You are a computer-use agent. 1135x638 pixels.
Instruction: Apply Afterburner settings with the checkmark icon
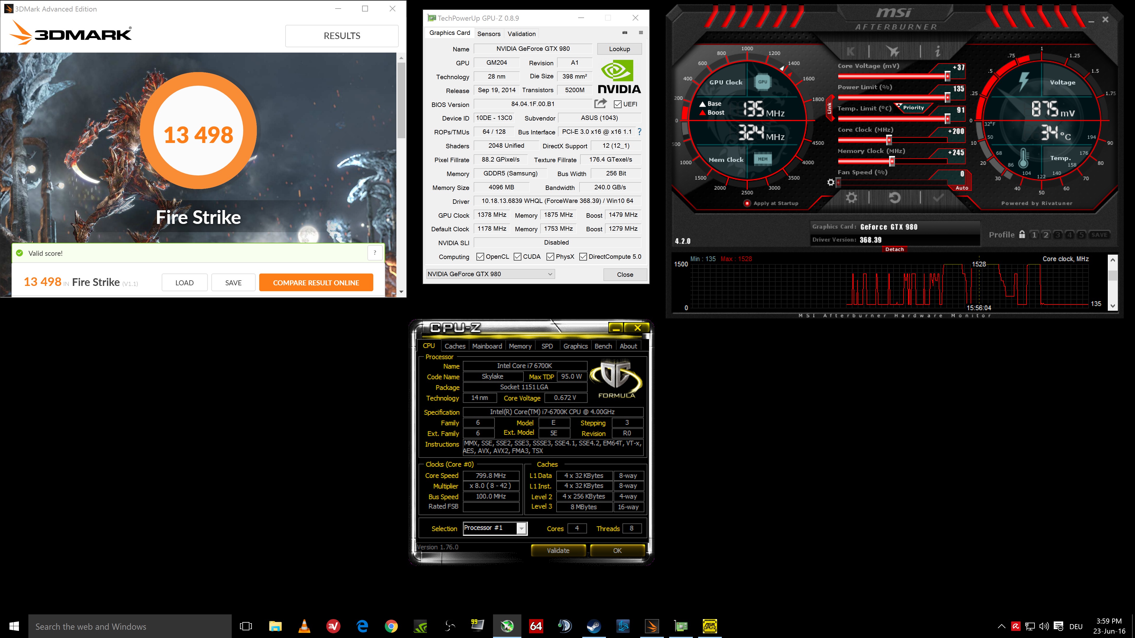coord(938,198)
